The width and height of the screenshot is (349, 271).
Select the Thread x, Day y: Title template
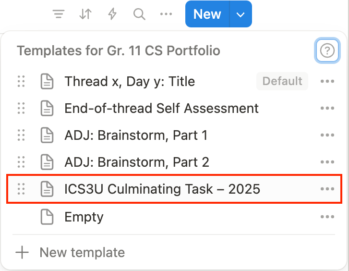pos(130,82)
